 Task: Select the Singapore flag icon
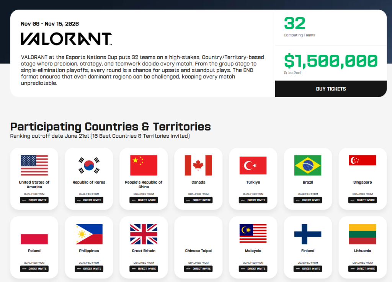(363, 160)
